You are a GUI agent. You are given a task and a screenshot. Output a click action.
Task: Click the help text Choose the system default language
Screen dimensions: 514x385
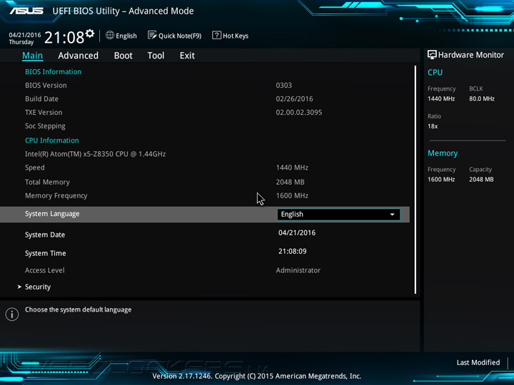78,309
